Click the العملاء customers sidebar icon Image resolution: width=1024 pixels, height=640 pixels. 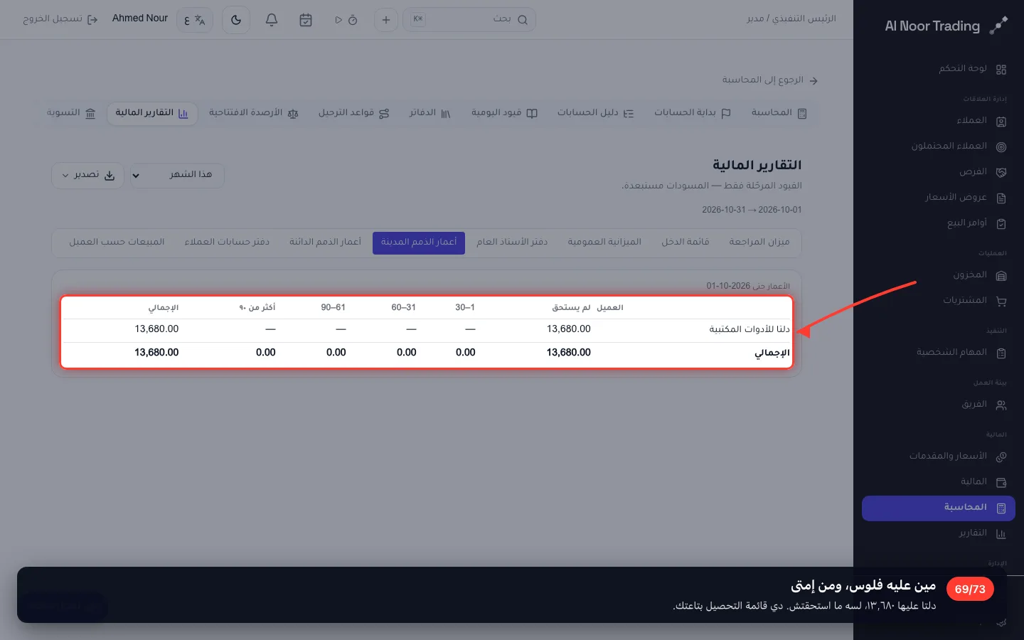click(1001, 122)
